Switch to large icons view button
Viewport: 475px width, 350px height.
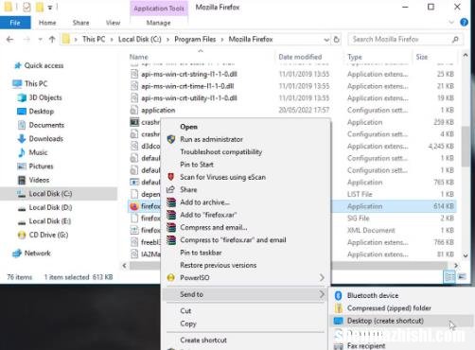click(462, 276)
